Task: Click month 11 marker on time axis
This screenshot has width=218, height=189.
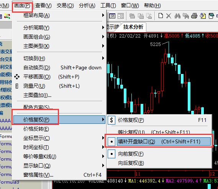Action: pyautogui.click(x=138, y=174)
